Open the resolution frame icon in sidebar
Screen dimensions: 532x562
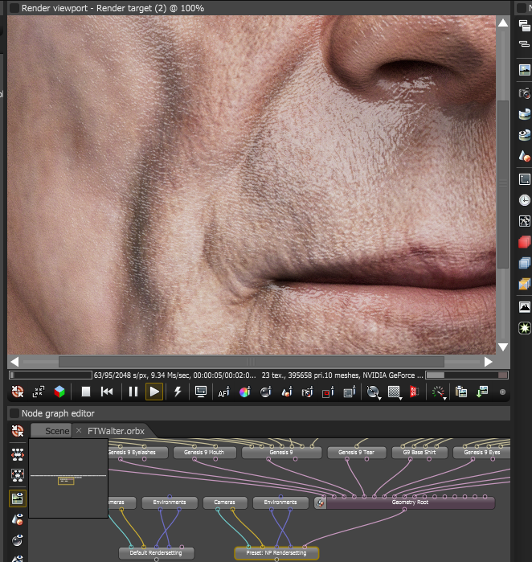point(525,179)
